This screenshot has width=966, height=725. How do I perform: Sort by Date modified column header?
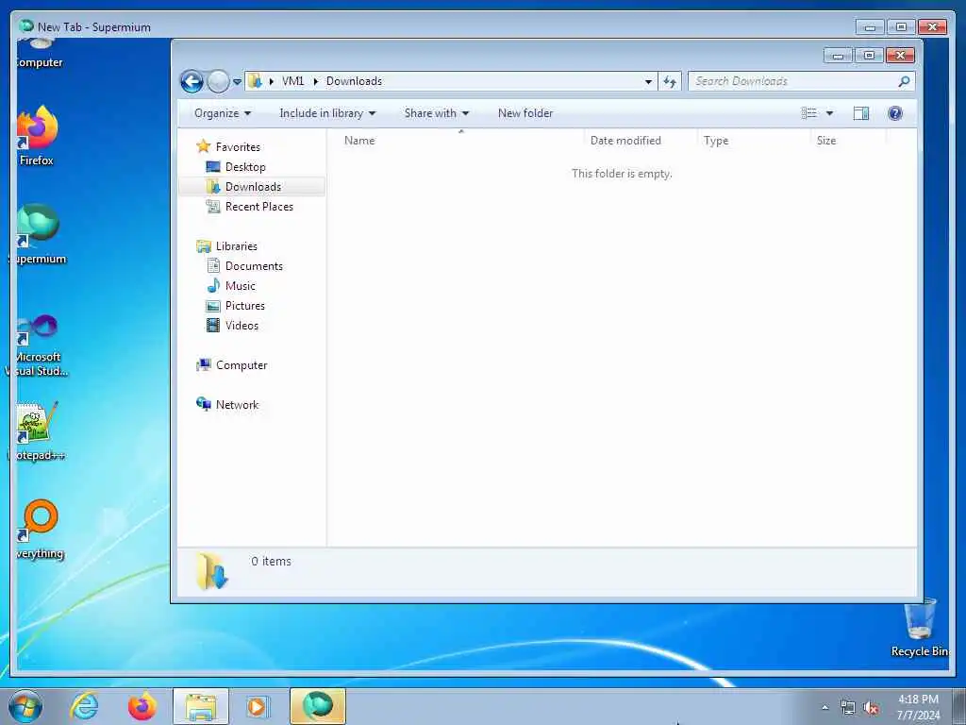pyautogui.click(x=641, y=141)
